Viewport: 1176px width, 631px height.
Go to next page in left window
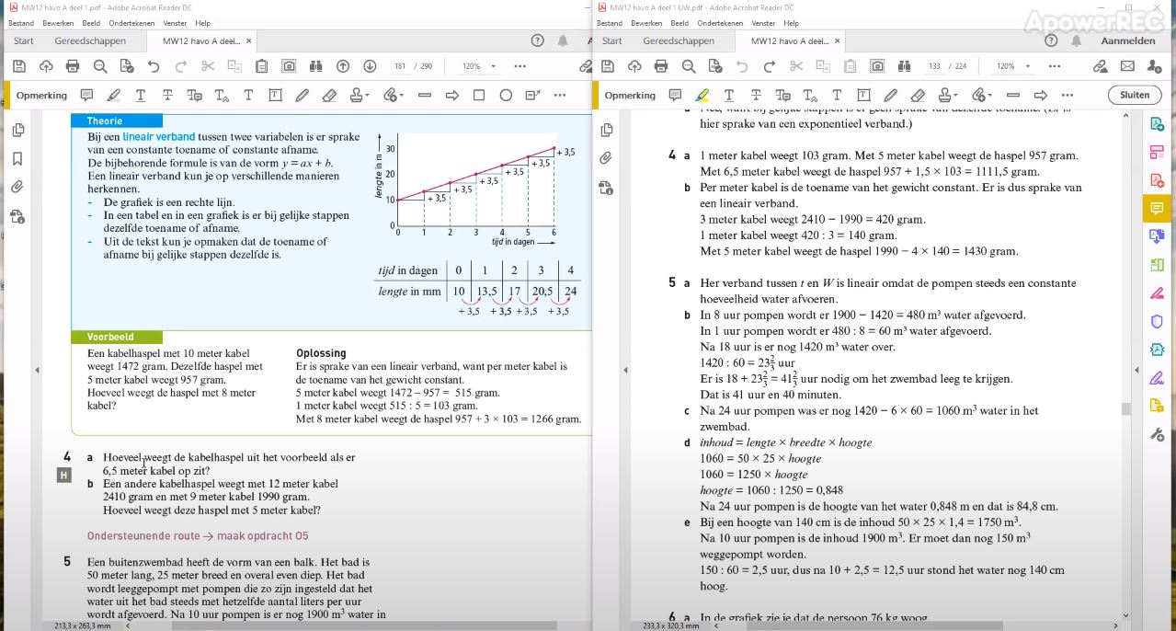(x=370, y=66)
